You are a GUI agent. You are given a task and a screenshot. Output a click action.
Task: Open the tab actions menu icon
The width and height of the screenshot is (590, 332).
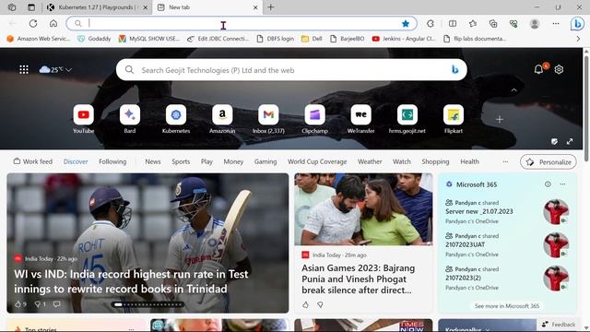click(31, 7)
